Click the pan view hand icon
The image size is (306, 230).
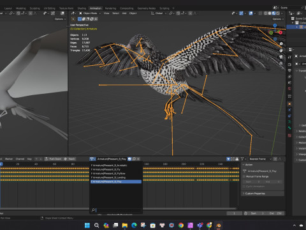point(281,50)
